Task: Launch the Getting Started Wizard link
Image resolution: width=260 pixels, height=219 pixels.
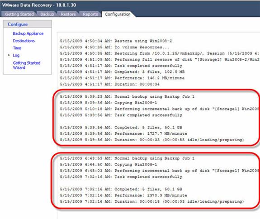Action: pyautogui.click(x=27, y=65)
